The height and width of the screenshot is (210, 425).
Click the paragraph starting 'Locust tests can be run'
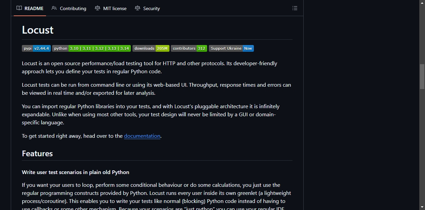tap(157, 89)
